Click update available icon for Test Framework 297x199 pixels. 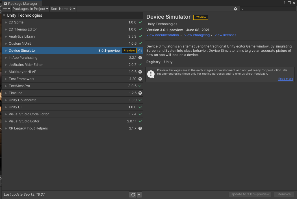pyautogui.click(x=140, y=79)
